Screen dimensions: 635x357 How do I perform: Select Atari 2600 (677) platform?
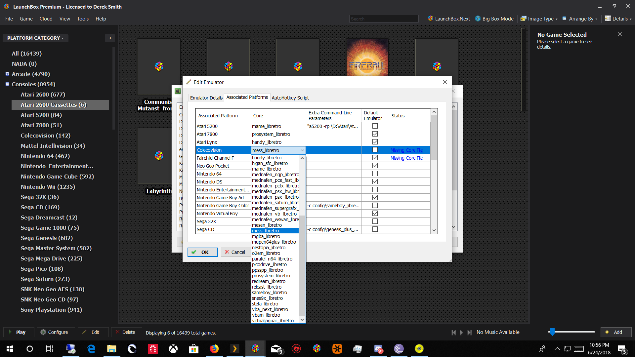tap(43, 95)
